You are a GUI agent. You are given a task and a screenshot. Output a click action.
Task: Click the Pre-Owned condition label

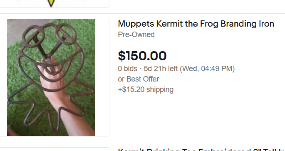click(136, 35)
